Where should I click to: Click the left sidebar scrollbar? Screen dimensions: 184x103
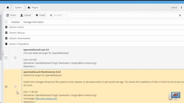click(x=1, y=37)
